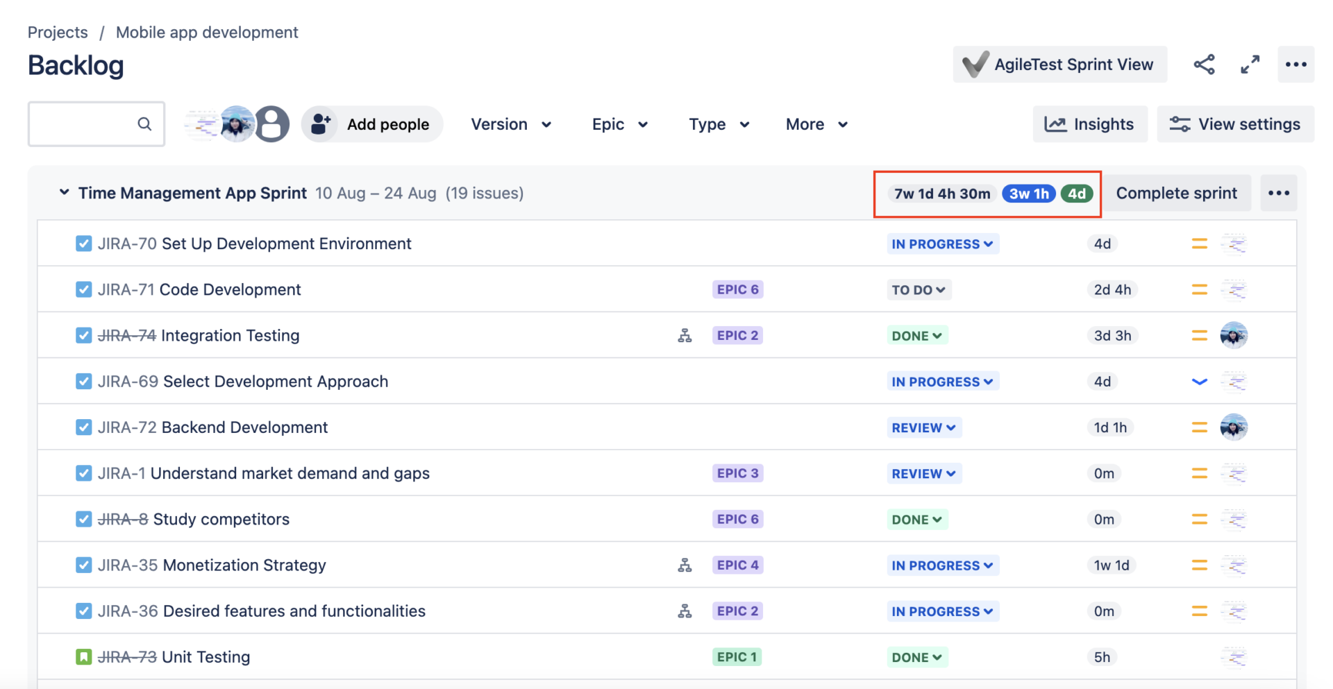
Task: Open the Share options
Action: pyautogui.click(x=1205, y=64)
